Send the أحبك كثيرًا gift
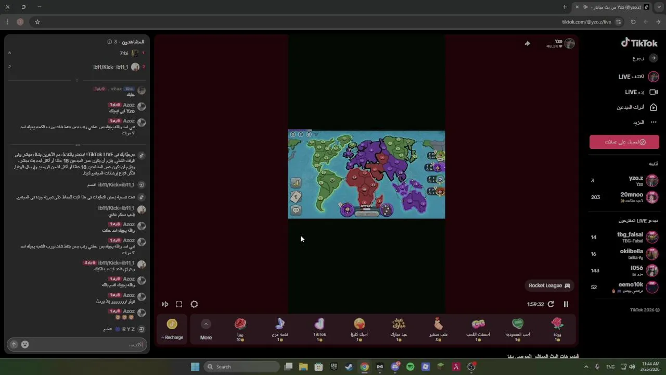The width and height of the screenshot is (666, 375). [x=359, y=330]
